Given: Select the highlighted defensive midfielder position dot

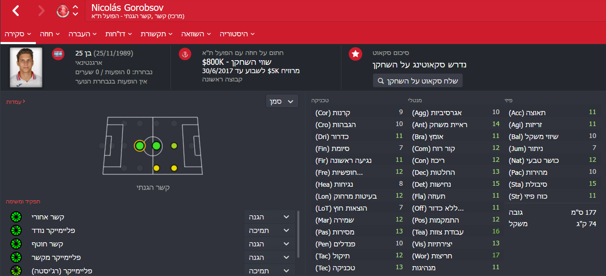Looking at the screenshot, I should (139, 146).
